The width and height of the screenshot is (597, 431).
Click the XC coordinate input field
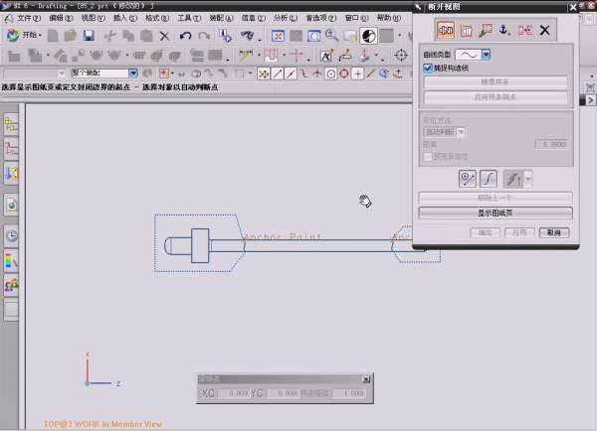tap(233, 394)
